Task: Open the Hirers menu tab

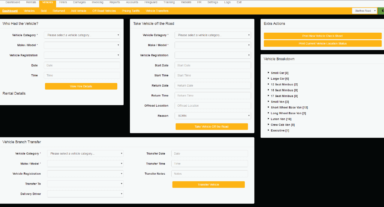Action: click(x=63, y=2)
